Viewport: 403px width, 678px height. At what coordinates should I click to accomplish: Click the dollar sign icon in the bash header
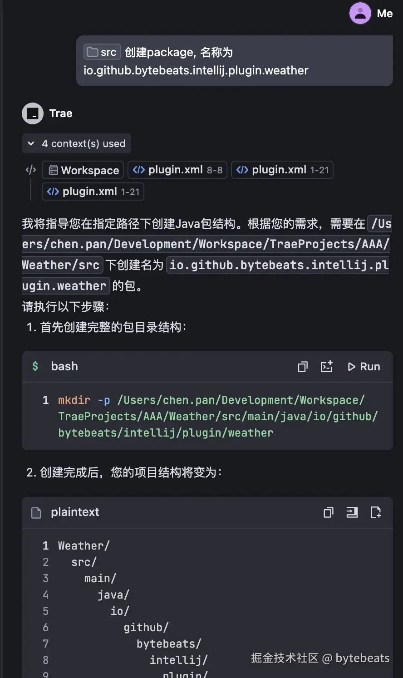click(x=35, y=366)
